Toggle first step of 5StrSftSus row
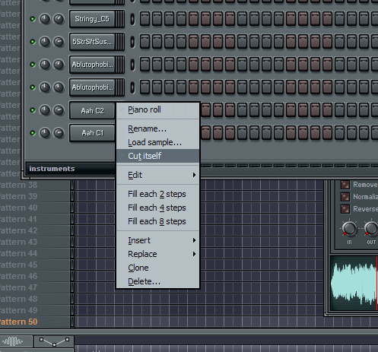 click(145, 42)
